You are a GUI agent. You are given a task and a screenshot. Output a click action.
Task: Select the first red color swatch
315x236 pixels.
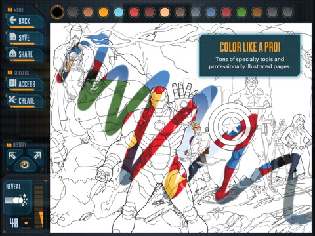pos(134,12)
